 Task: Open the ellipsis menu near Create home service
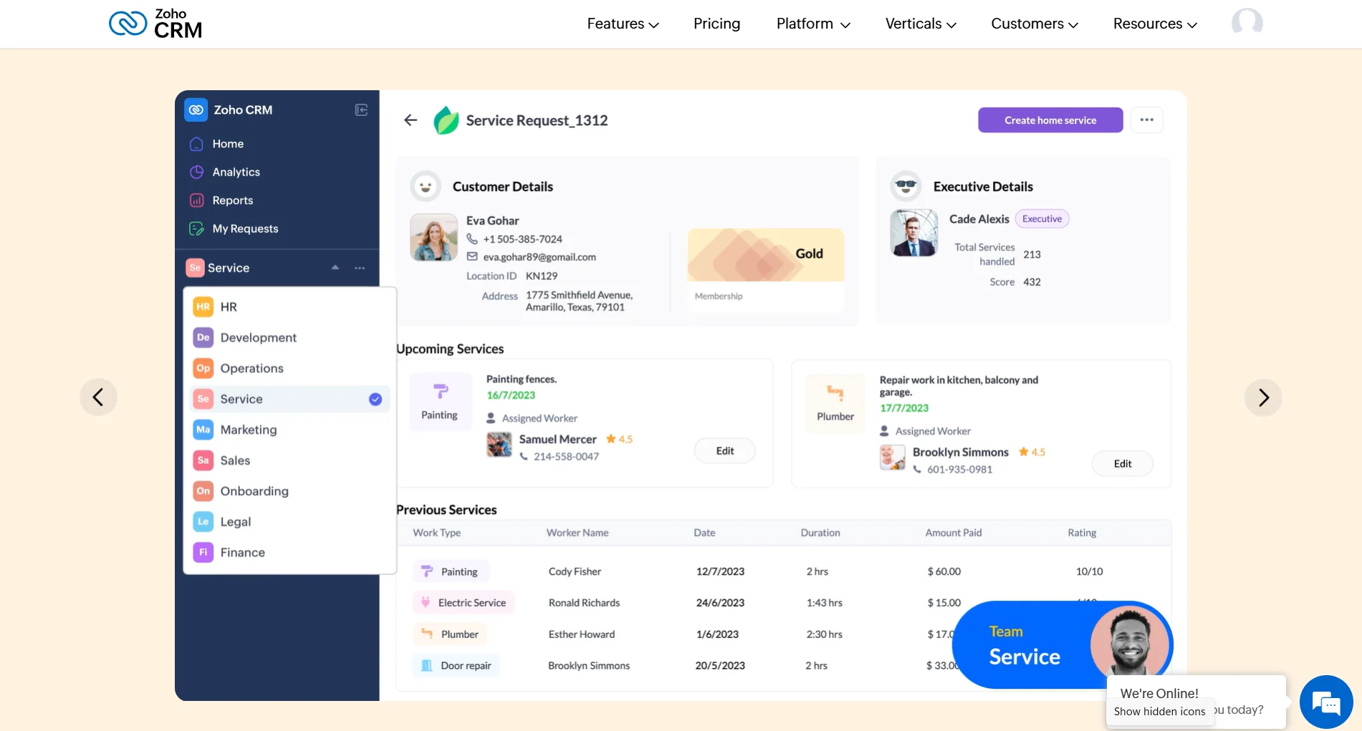tap(1146, 120)
